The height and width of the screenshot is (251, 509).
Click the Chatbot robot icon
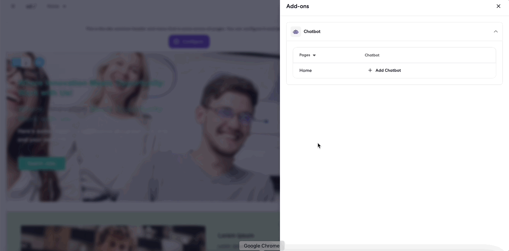296,32
